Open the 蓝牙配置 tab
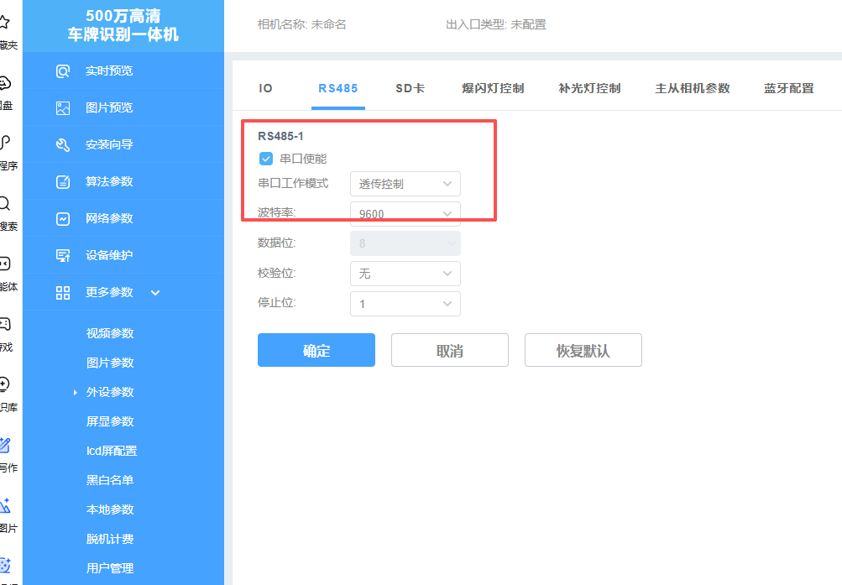 click(x=789, y=89)
